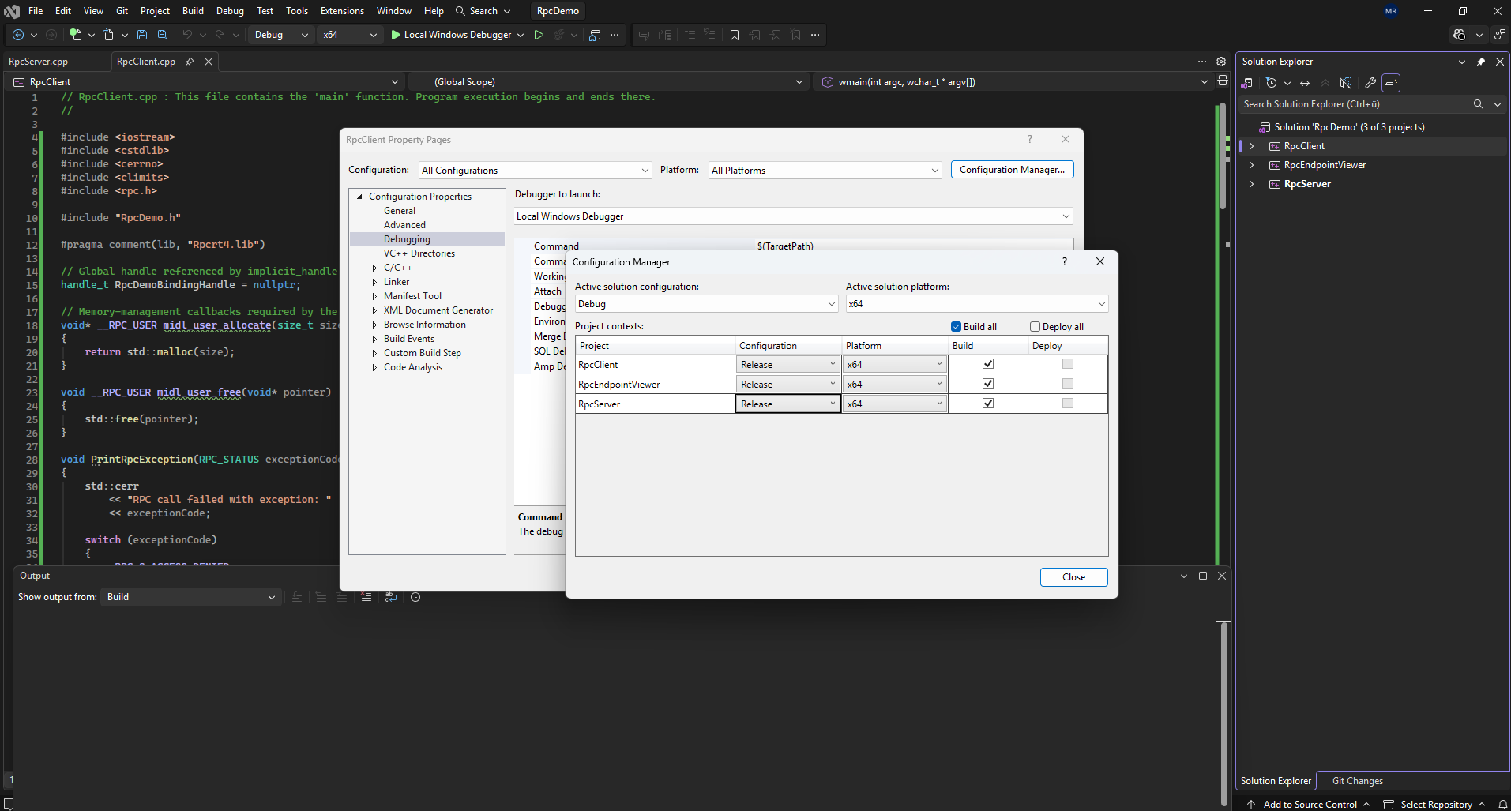This screenshot has height=811, width=1511.
Task: Click Sync with Active Document icon
Action: tap(1305, 83)
